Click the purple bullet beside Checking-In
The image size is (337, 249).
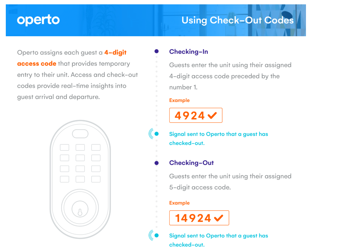point(157,51)
